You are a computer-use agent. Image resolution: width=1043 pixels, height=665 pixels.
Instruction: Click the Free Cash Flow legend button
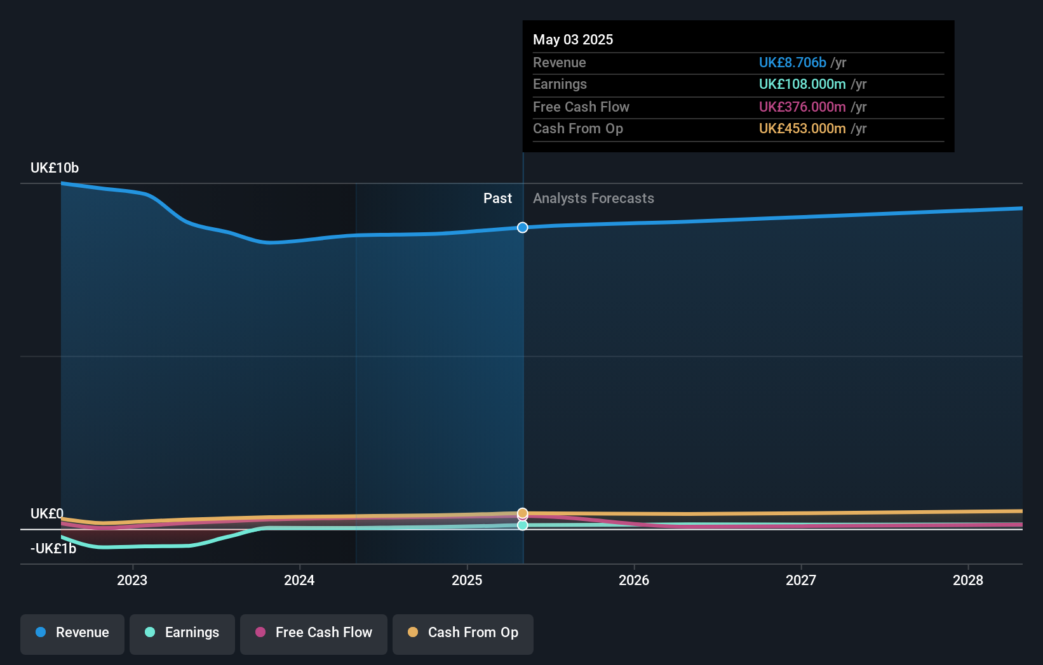314,633
